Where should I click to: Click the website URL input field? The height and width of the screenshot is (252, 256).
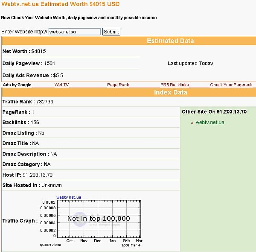click(74, 32)
